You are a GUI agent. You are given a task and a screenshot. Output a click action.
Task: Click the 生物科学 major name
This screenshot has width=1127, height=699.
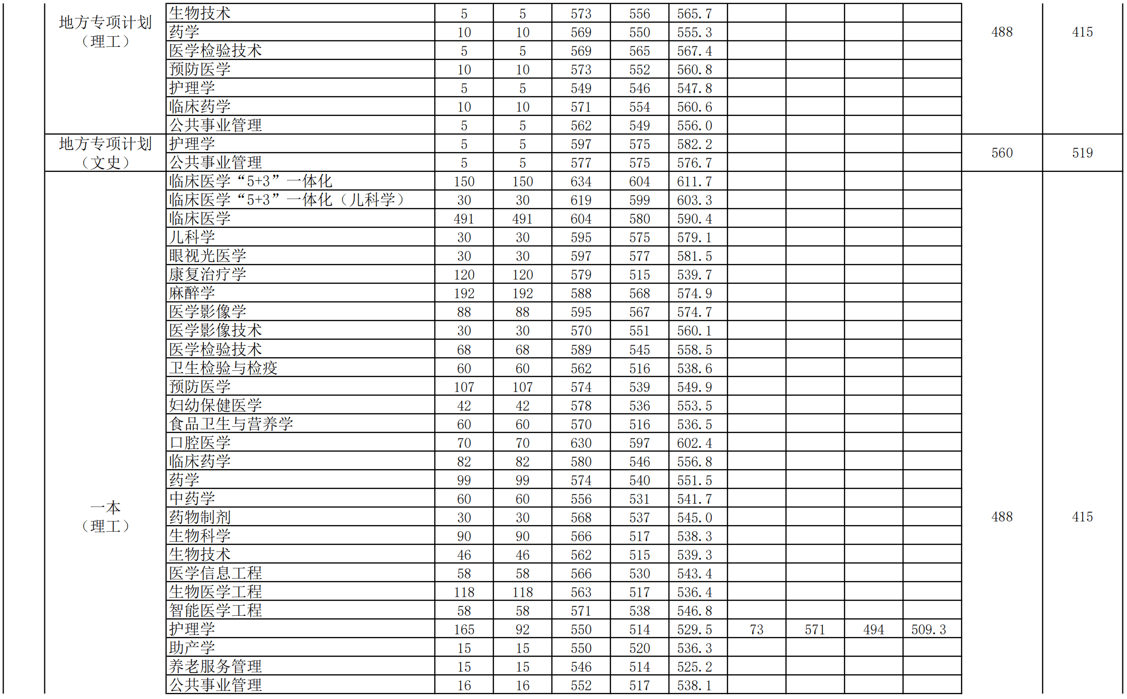[200, 536]
